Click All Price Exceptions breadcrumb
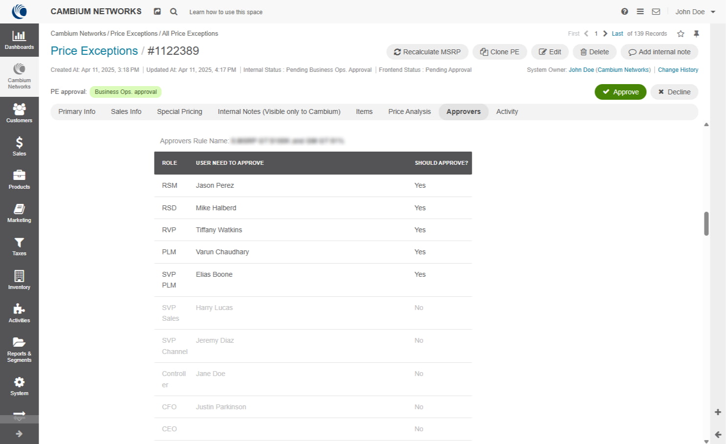 coord(190,33)
